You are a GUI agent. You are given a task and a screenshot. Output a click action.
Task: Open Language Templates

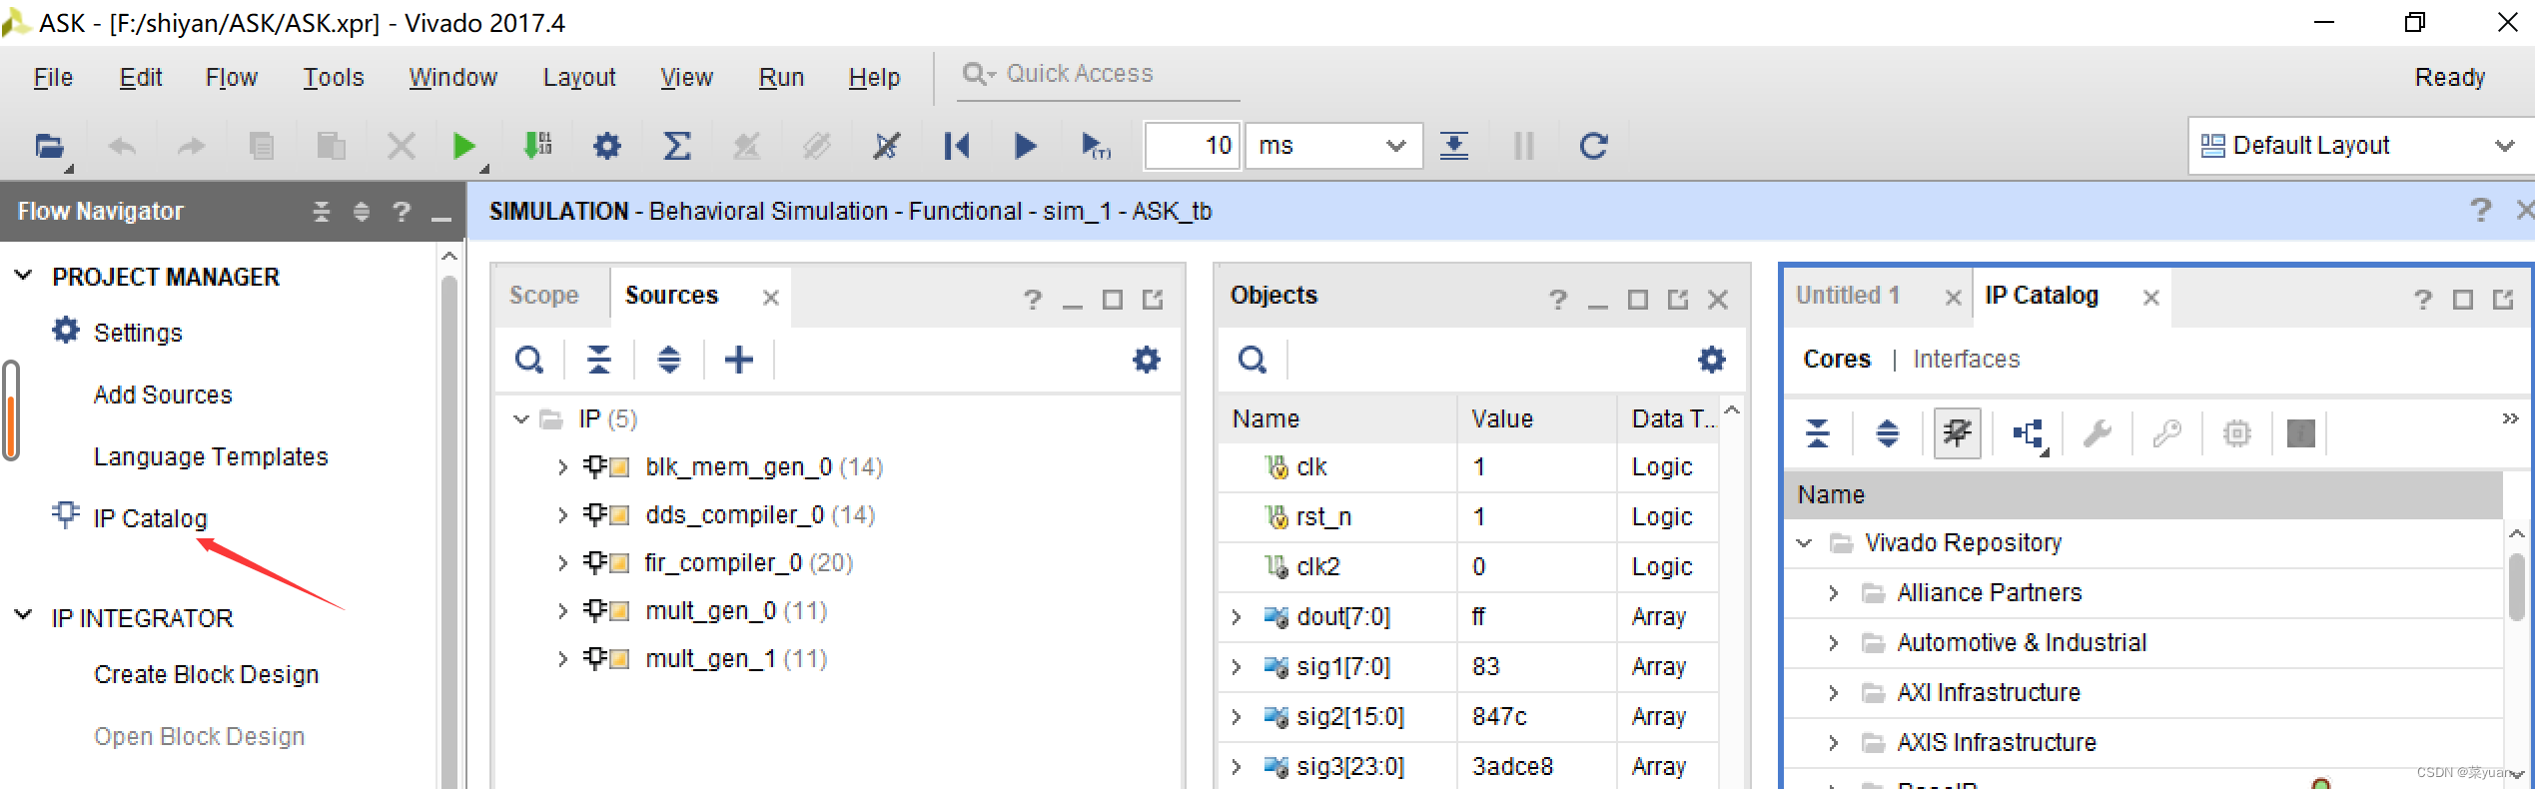(x=211, y=456)
